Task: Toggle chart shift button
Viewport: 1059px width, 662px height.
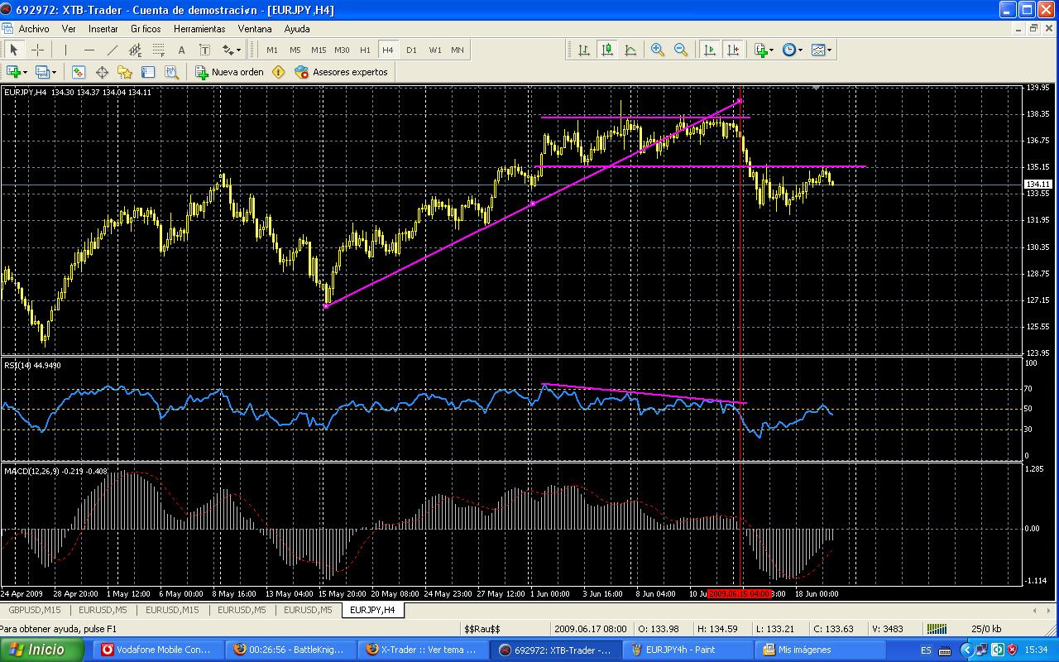Action: click(732, 50)
